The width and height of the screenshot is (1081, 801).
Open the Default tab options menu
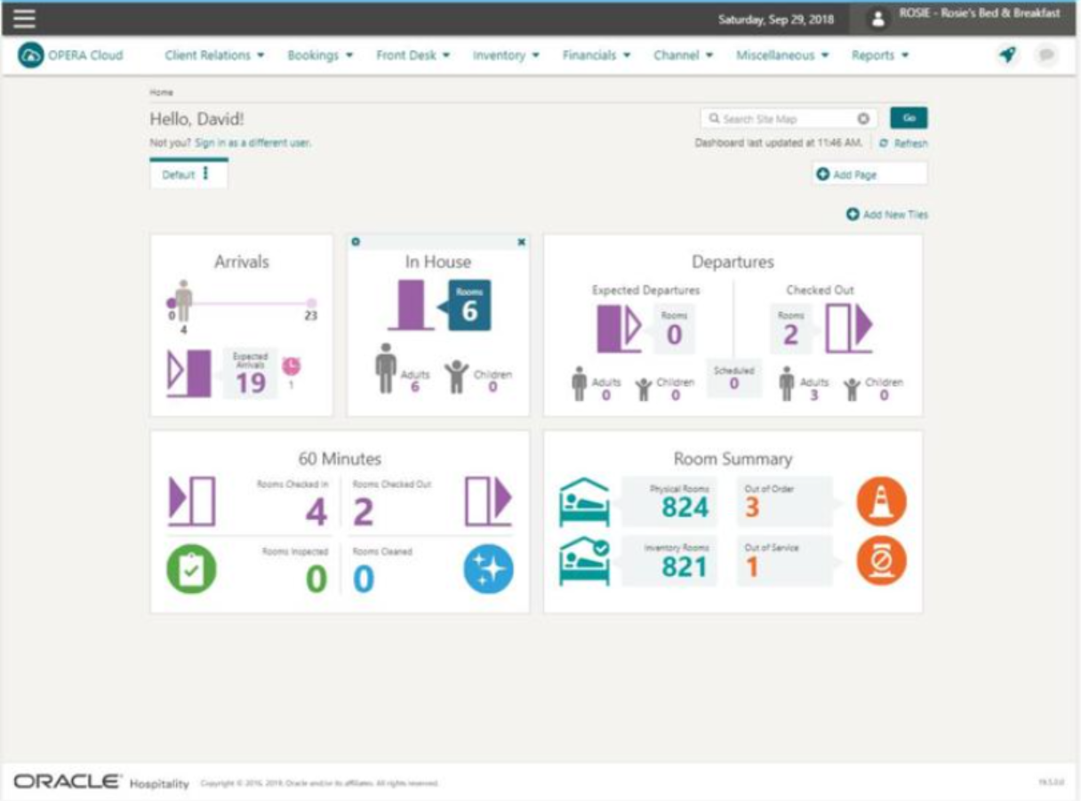[x=206, y=174]
